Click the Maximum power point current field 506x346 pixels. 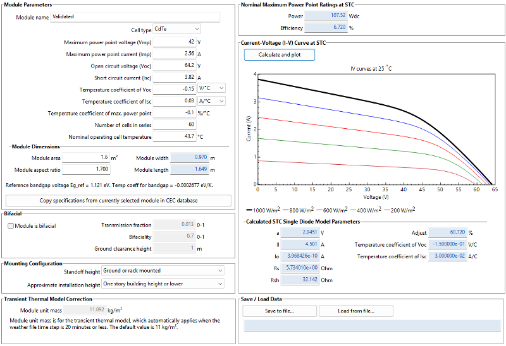[x=174, y=54]
